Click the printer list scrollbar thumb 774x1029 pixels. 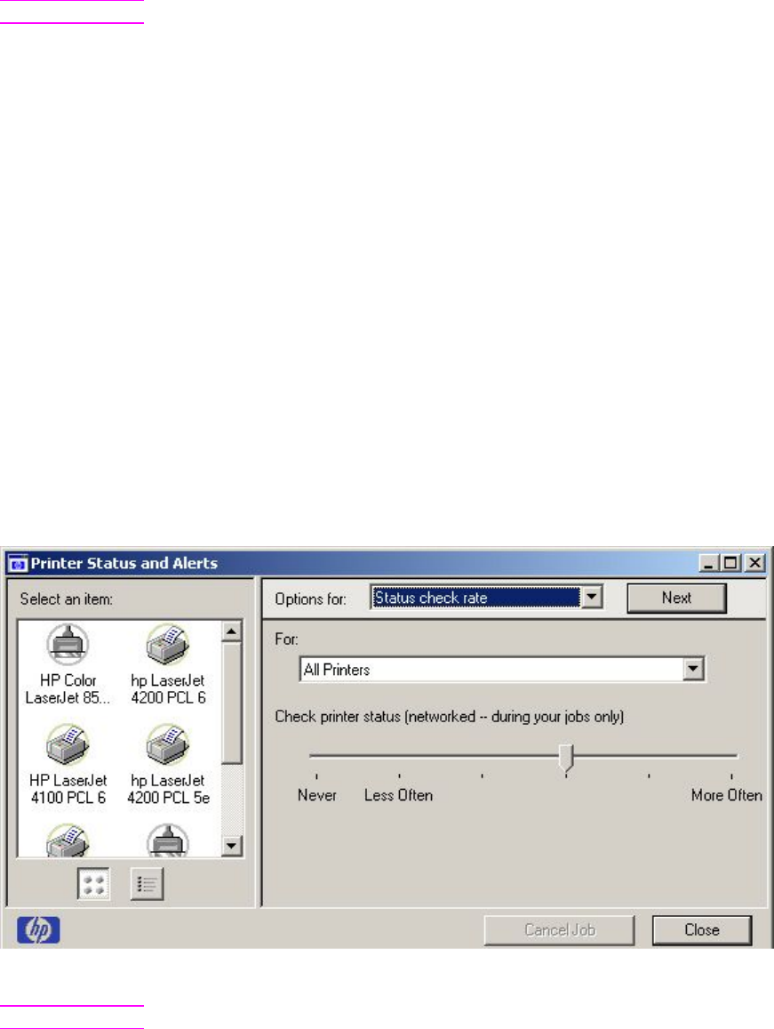click(x=231, y=703)
